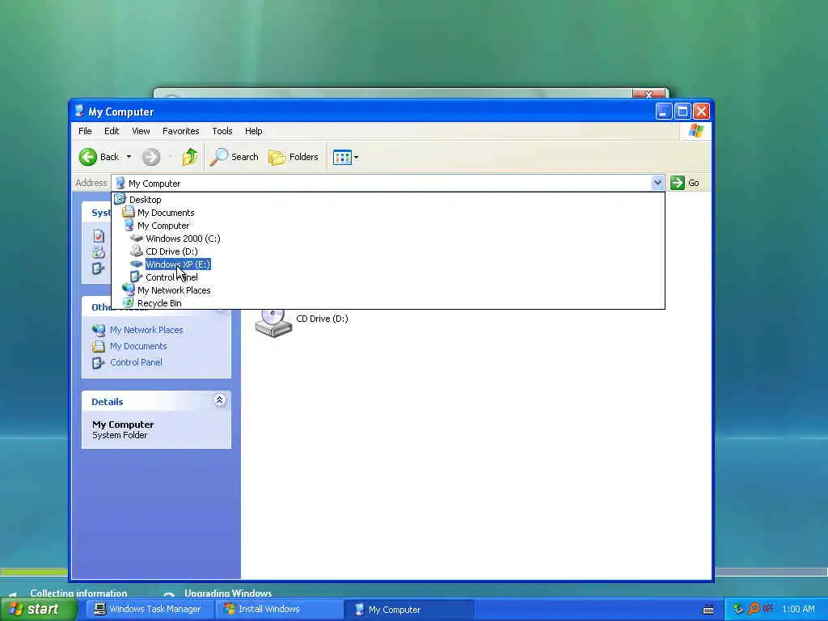
Task: Choose Windows XP (E:) drive entry
Action: (178, 264)
